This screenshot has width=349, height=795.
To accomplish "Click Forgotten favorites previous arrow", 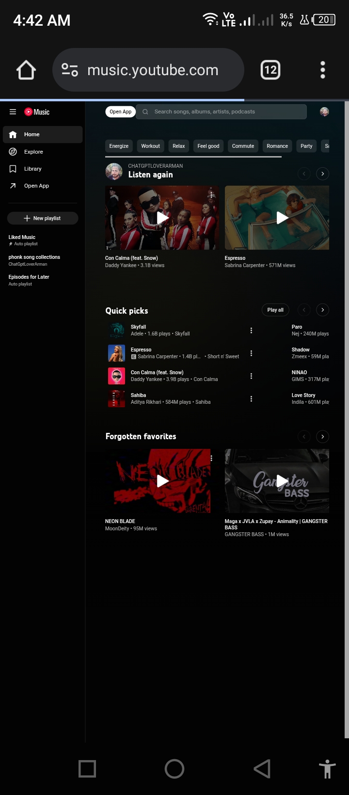I will (x=304, y=437).
